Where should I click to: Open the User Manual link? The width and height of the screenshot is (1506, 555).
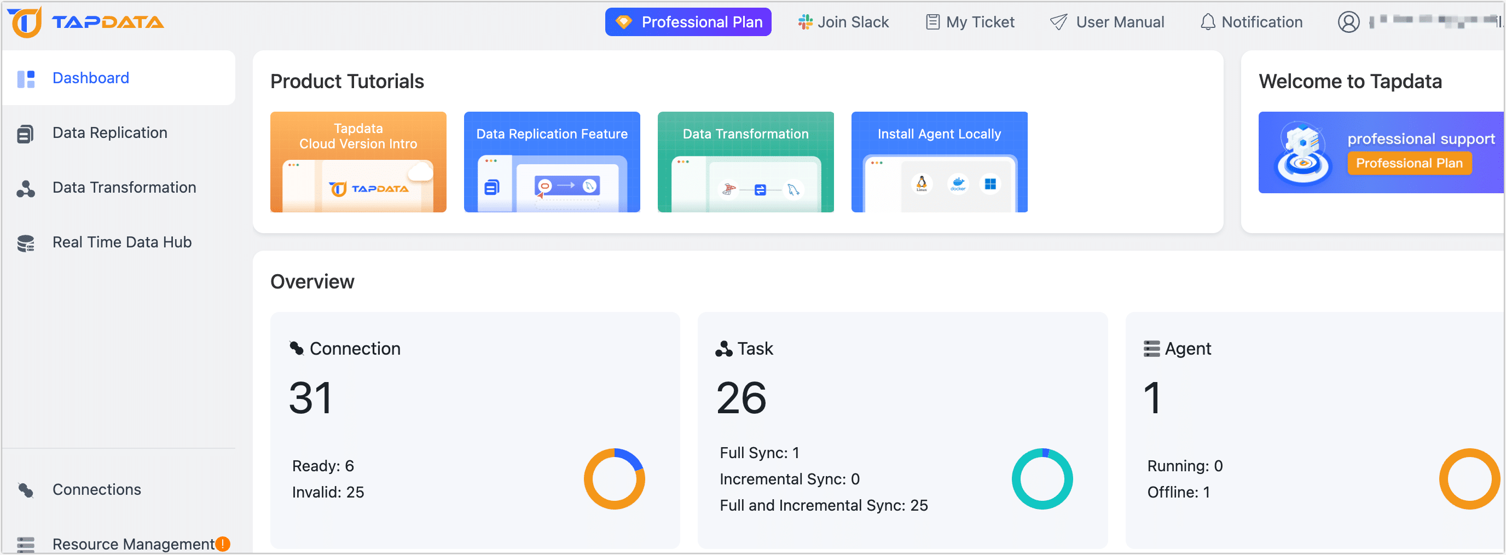pyautogui.click(x=1107, y=22)
